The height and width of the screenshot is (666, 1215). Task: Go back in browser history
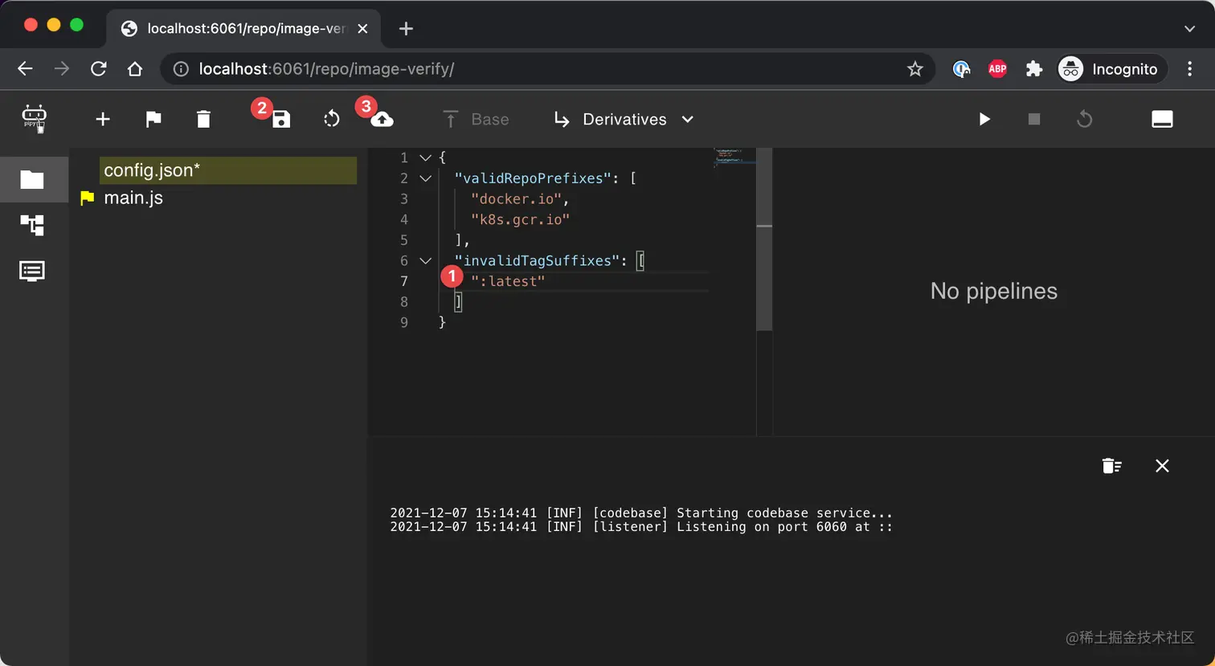[25, 69]
